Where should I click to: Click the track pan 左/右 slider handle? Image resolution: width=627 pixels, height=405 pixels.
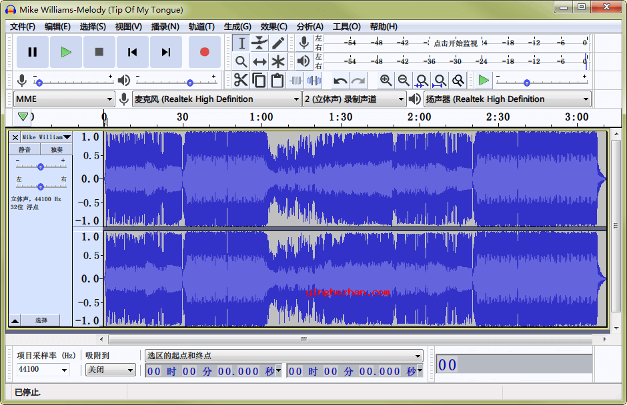tap(41, 187)
